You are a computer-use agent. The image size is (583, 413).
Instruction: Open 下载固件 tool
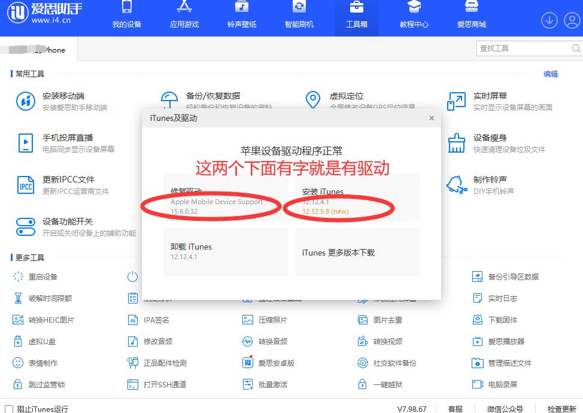(494, 320)
